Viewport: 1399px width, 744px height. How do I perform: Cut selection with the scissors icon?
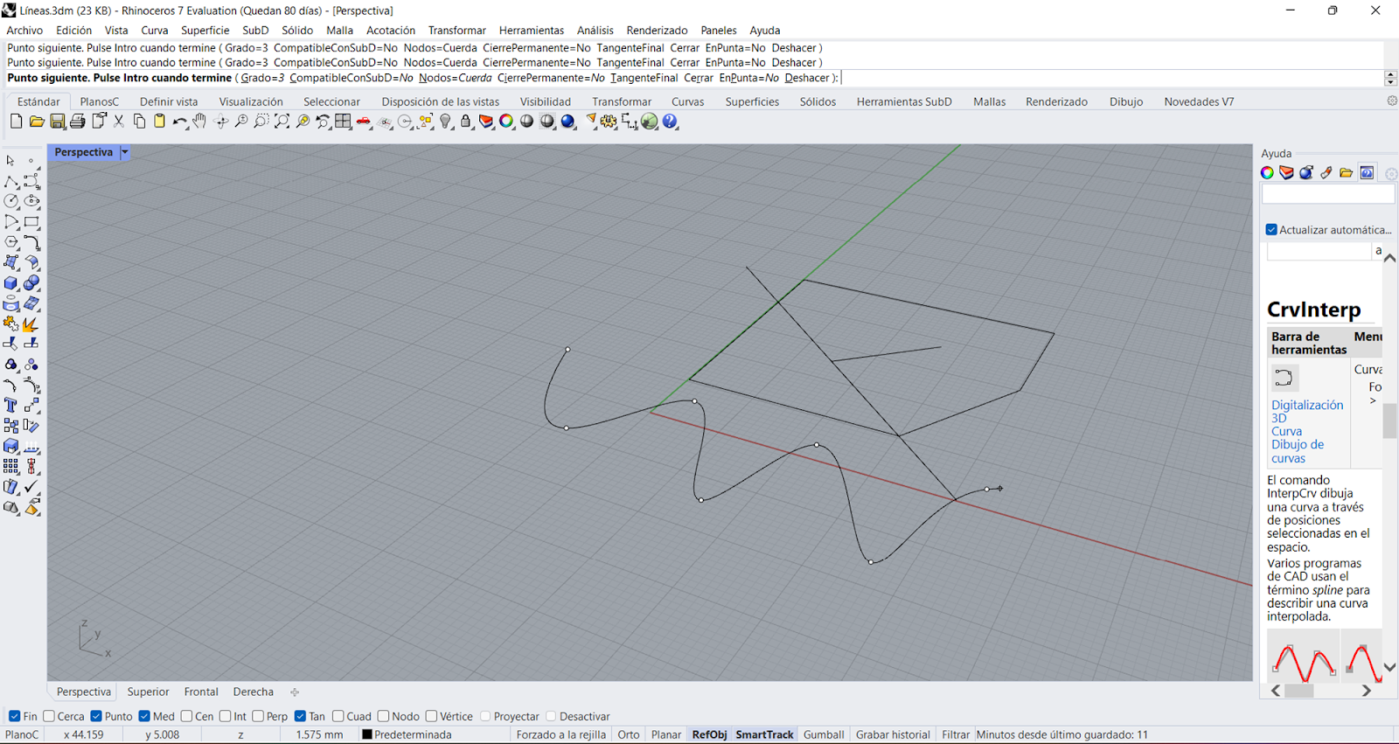click(x=119, y=122)
